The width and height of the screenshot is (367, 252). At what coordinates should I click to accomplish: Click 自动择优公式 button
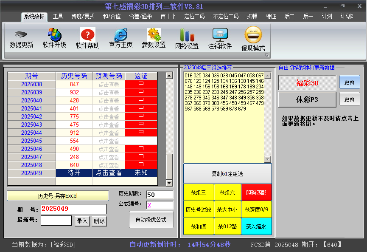pos(151,220)
